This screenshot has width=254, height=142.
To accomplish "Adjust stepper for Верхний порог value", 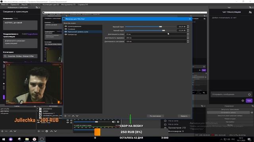I will (x=188, y=26).
